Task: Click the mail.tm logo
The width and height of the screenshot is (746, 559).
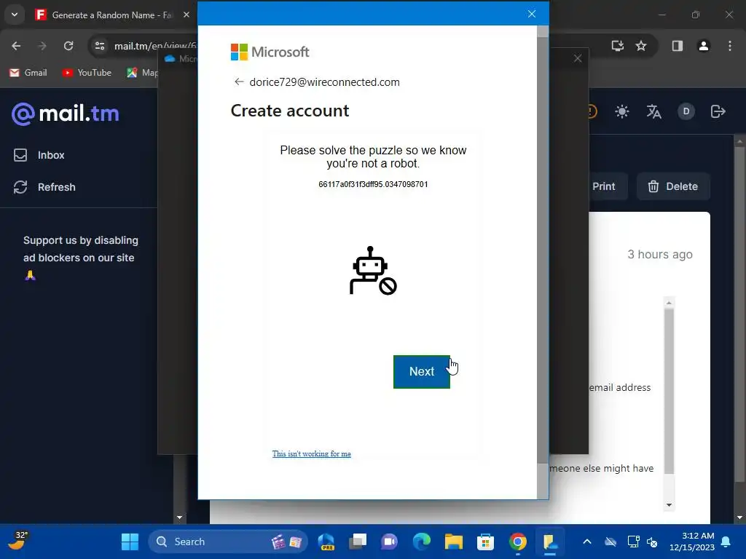Action: [65, 114]
